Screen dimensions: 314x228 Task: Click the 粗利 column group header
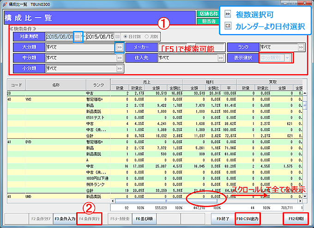210,82
